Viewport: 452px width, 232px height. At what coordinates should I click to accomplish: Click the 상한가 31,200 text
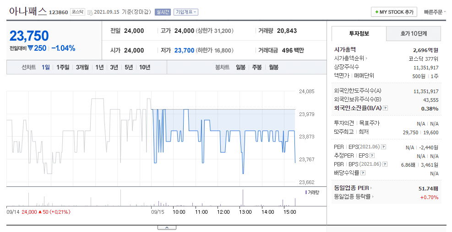point(214,31)
